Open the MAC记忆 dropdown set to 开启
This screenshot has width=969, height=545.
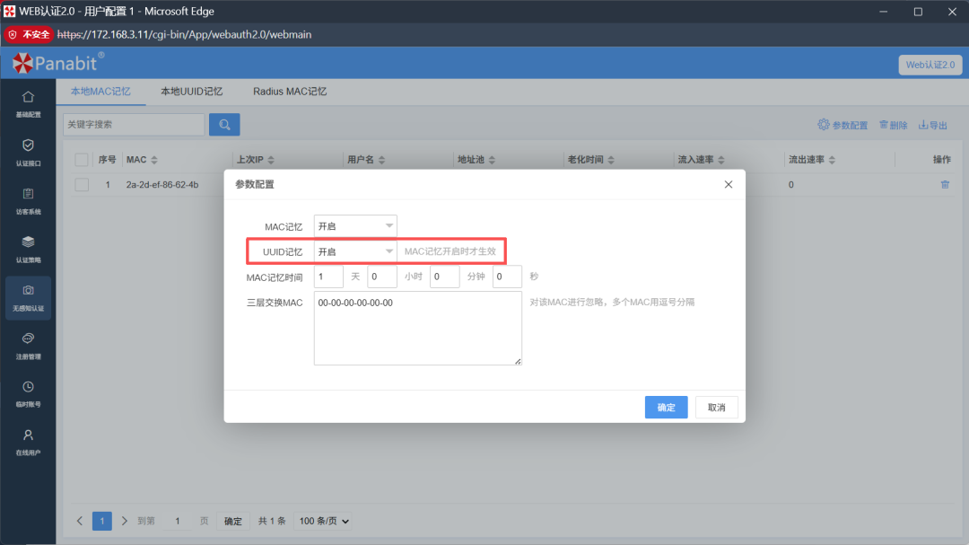[354, 225]
